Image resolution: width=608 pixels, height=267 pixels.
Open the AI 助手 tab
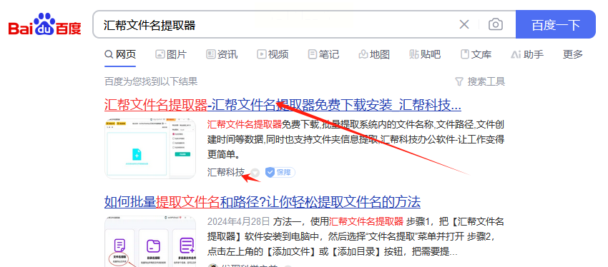[x=527, y=54]
